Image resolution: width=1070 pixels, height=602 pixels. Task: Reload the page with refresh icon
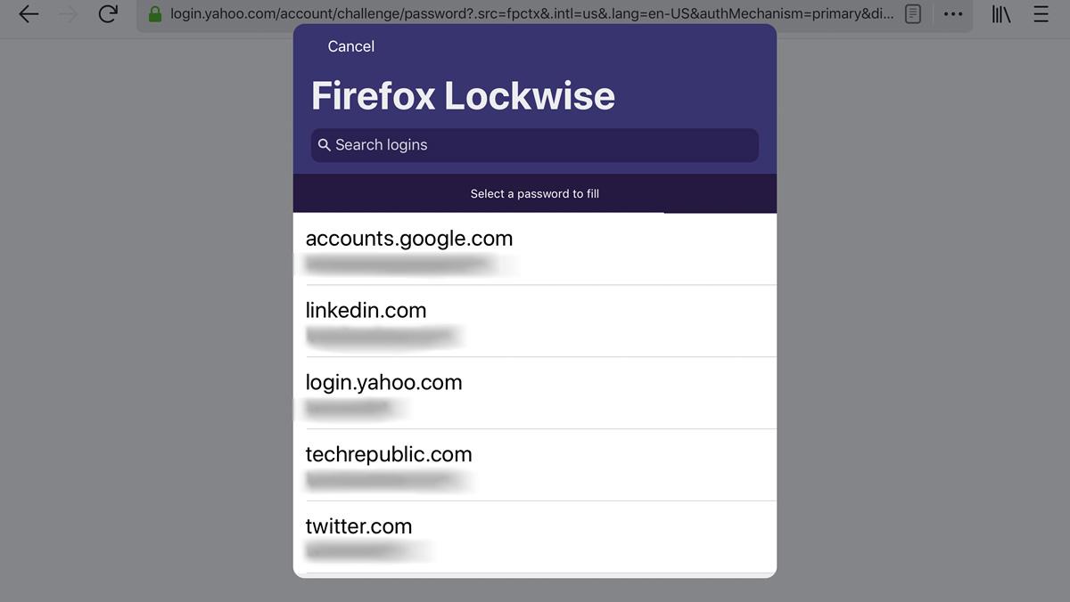(108, 14)
